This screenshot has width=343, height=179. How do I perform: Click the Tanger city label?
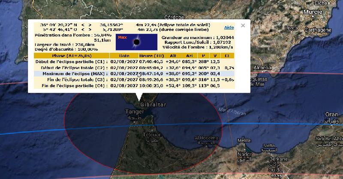click(x=135, y=112)
